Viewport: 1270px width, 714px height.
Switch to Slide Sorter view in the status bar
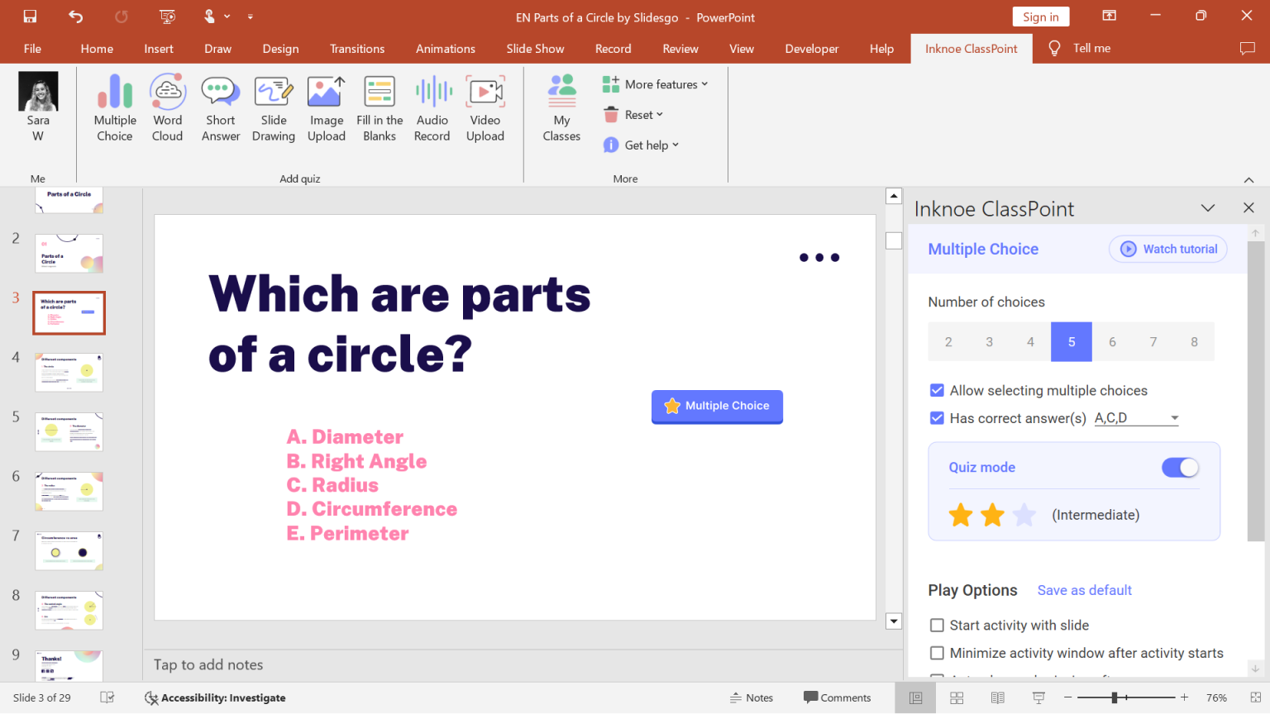957,698
